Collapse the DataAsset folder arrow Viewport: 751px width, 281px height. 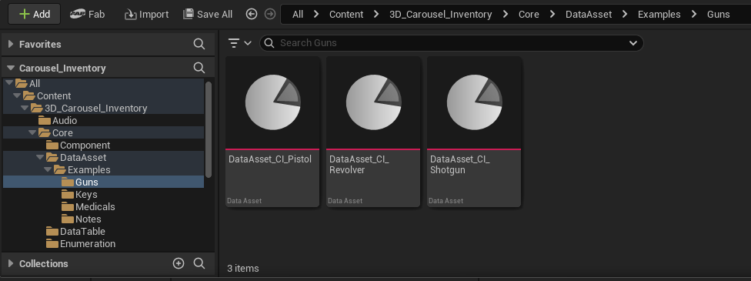[x=40, y=157]
